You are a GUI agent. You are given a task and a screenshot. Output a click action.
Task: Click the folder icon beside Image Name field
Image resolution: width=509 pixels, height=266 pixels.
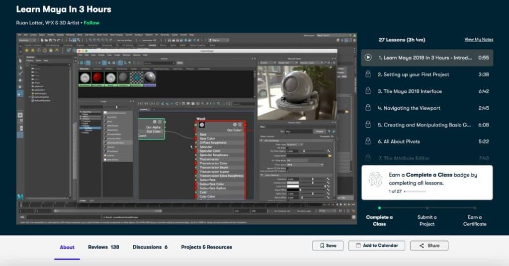330,156
